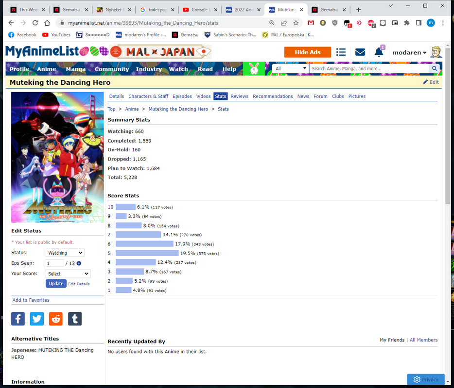Click the MAL search magnifier button
Viewport: 454px width, 388px height.
click(x=434, y=68)
